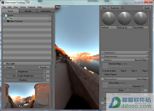Toggle the Scale & Bias checkbox
The height and width of the screenshot is (111, 154).
[103, 71]
